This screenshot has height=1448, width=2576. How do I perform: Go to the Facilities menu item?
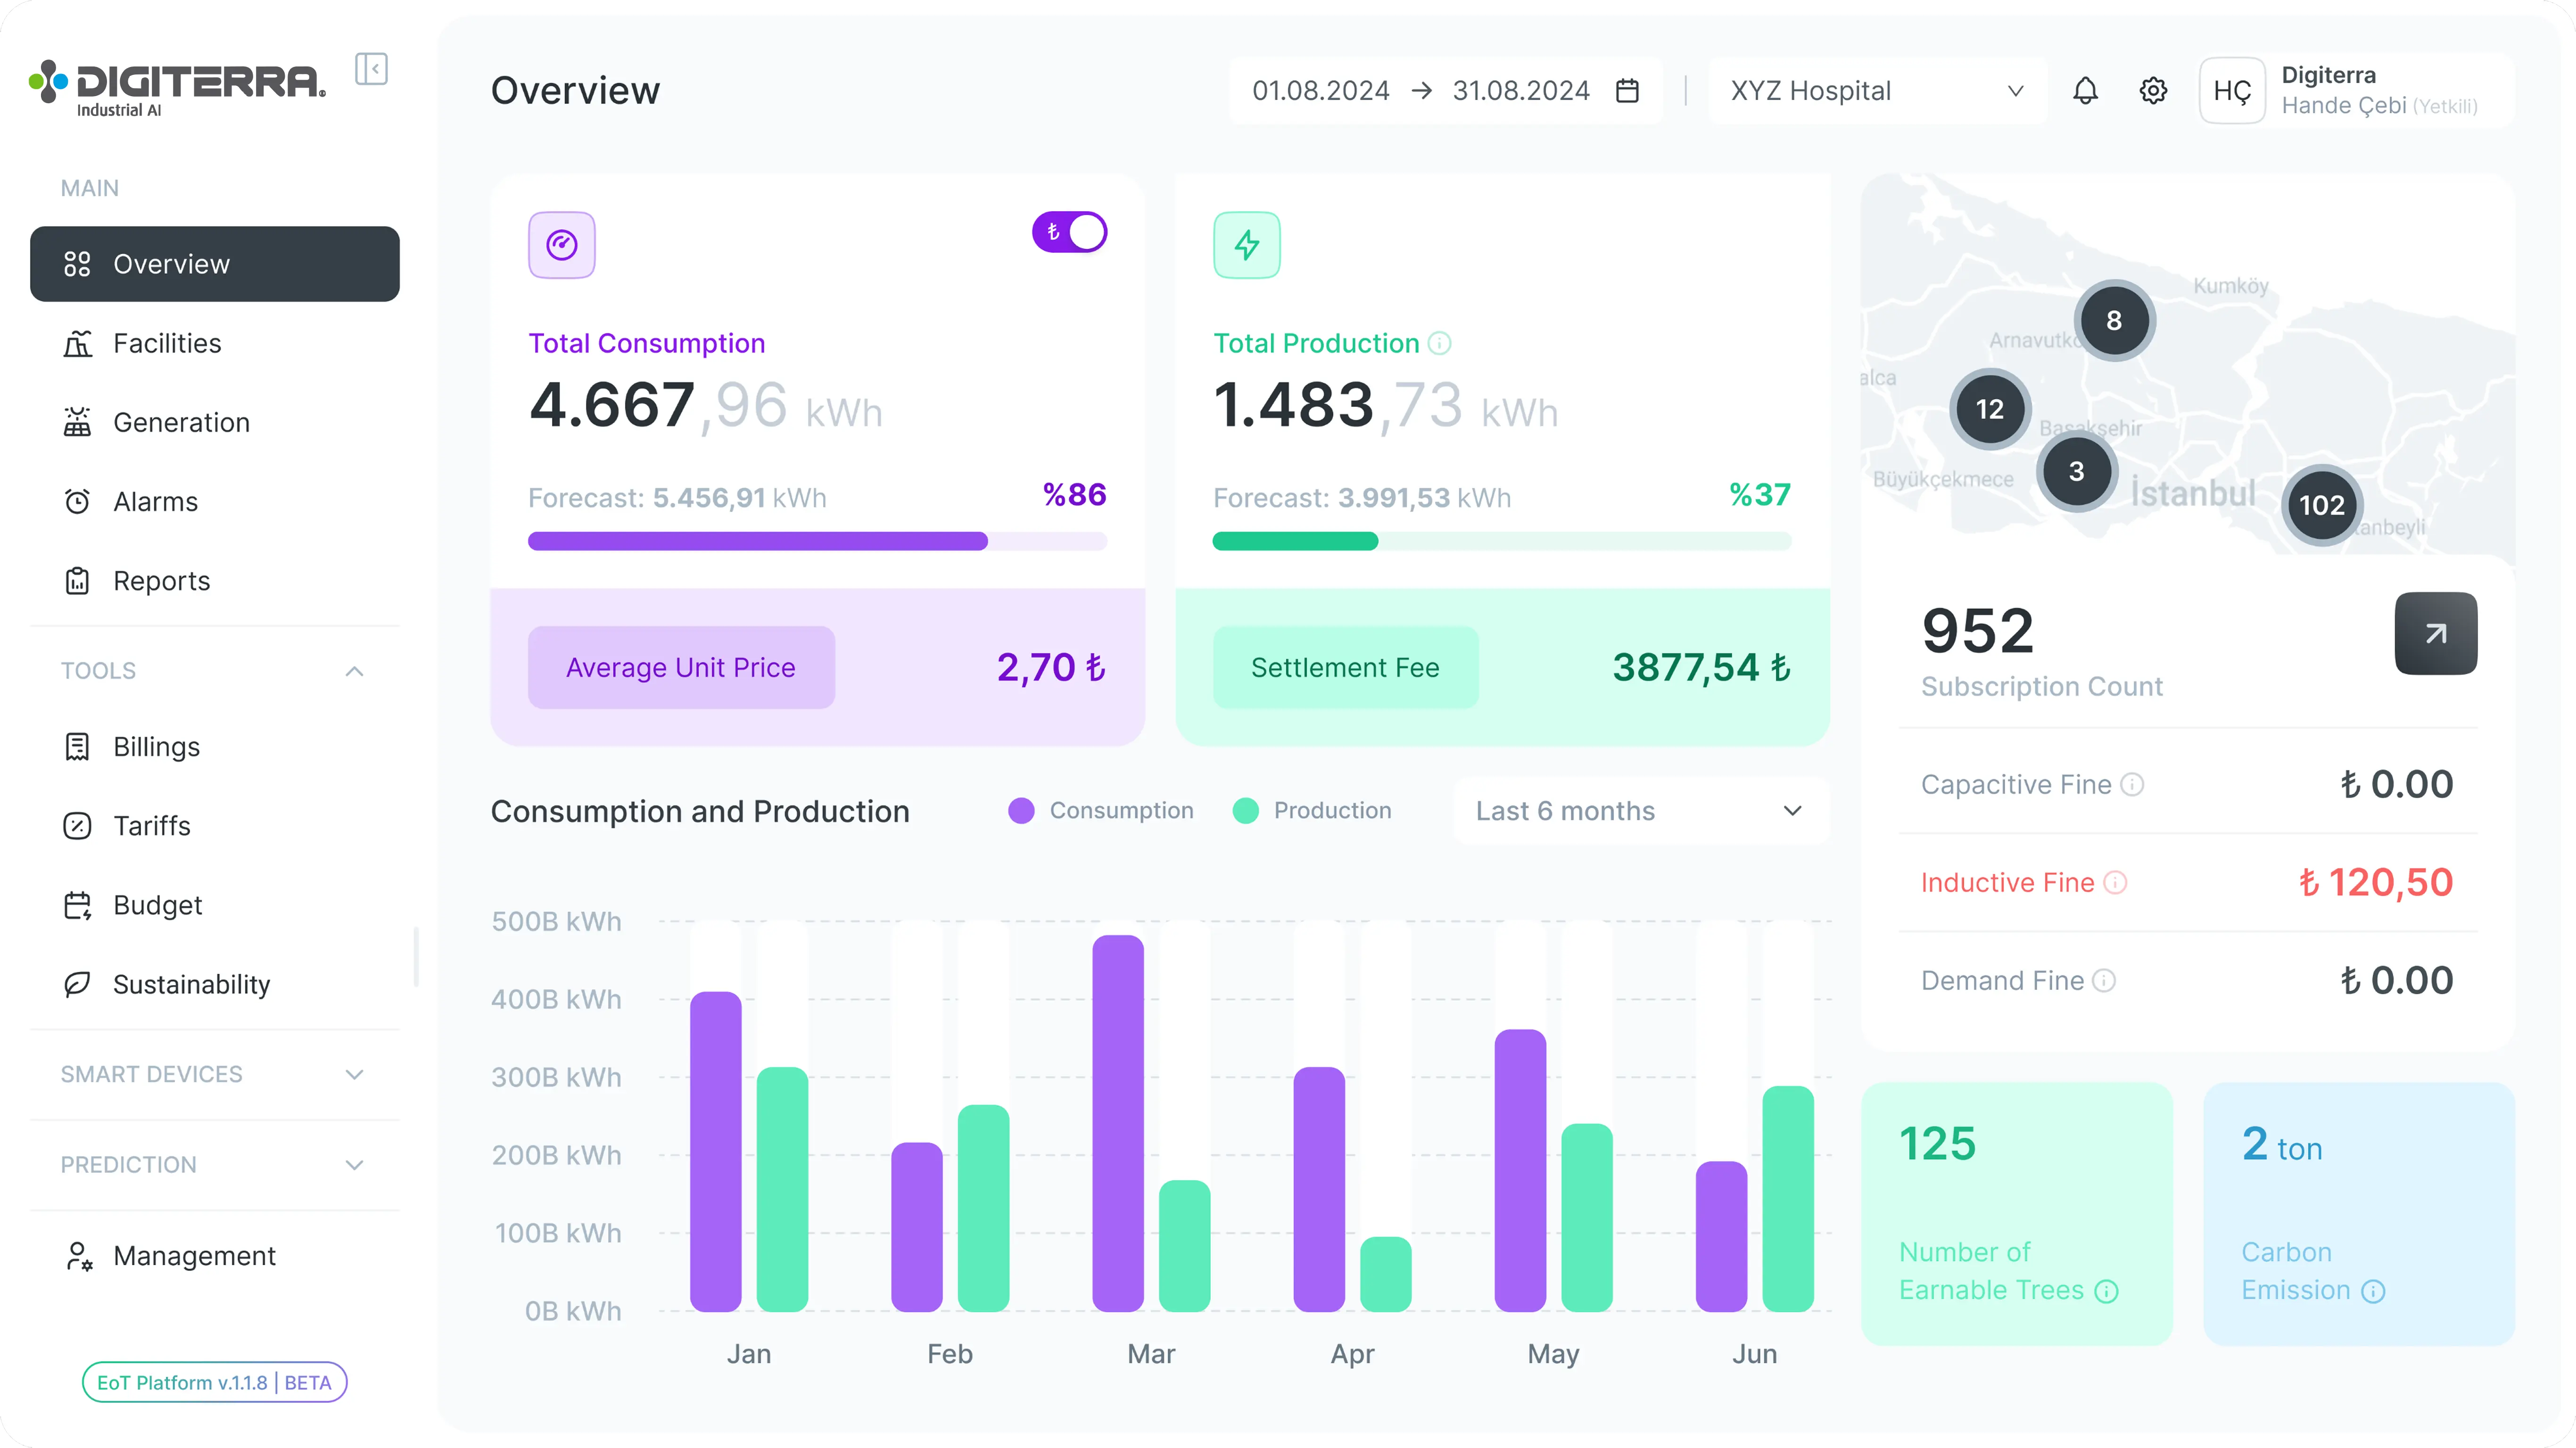coord(167,343)
